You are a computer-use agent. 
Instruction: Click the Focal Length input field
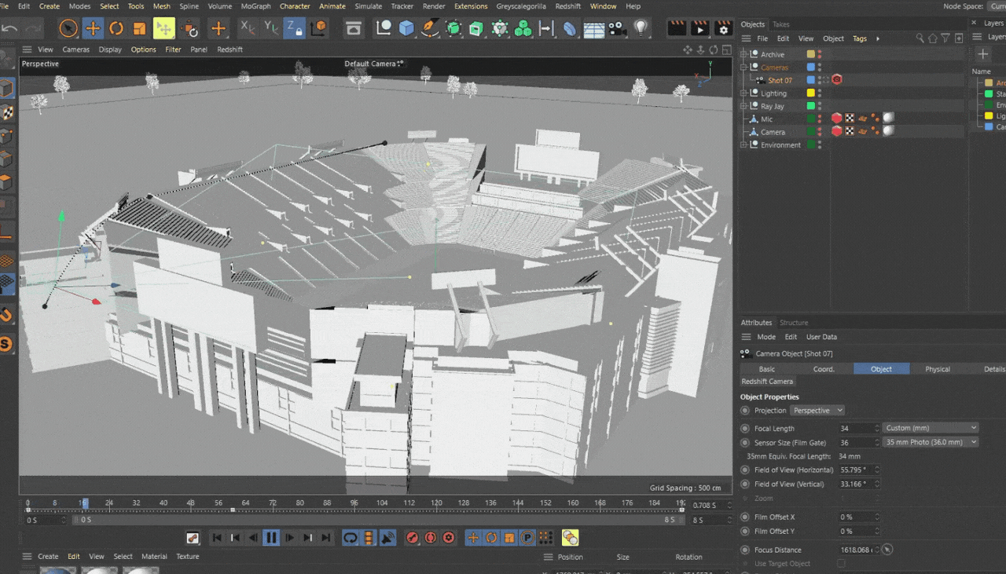click(x=856, y=429)
